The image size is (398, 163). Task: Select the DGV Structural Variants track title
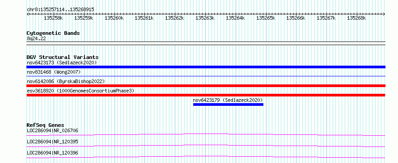63,57
